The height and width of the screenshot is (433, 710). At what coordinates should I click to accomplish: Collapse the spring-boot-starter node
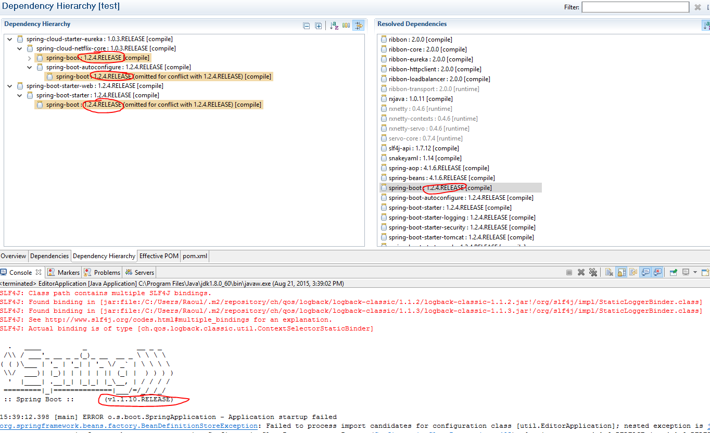(20, 95)
